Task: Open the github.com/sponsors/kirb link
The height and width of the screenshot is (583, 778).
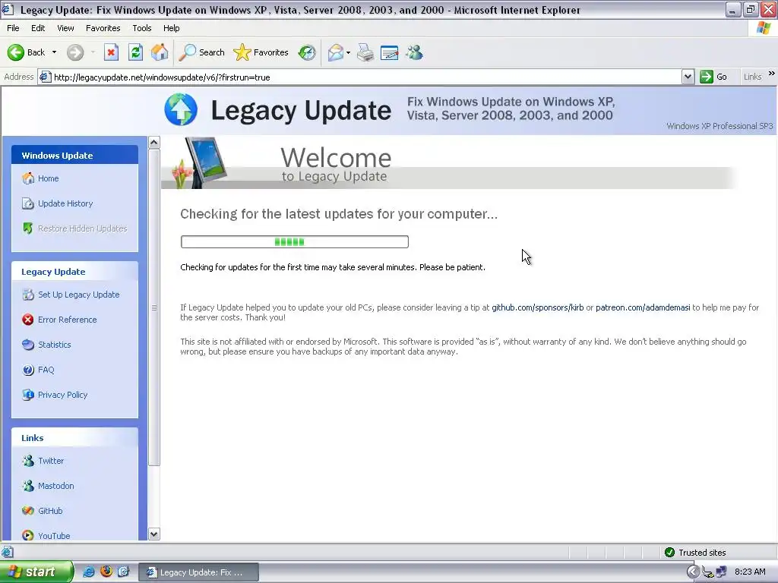Action: tap(537, 307)
